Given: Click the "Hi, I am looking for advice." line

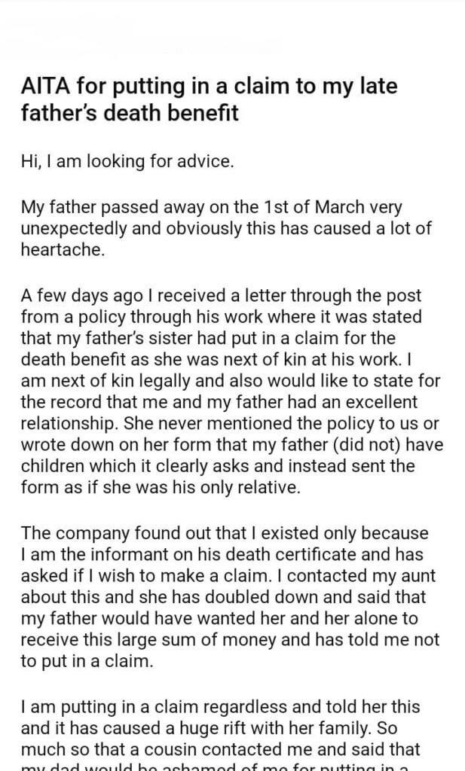Looking at the screenshot, I should click(127, 162).
